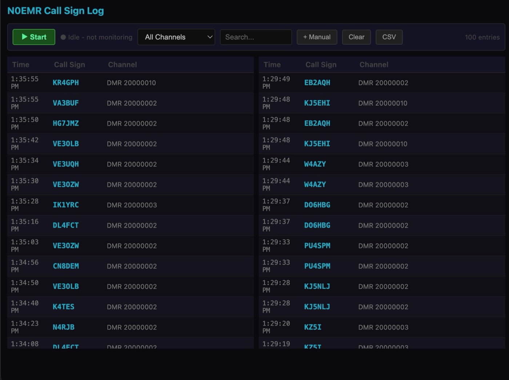509x380 pixels.
Task: Select PU4SPM in the first 1:29:33 row
Action: 317,246
